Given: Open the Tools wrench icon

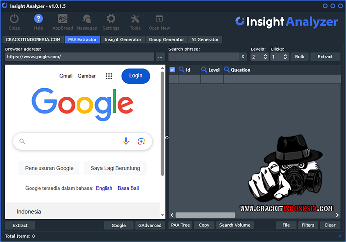Looking at the screenshot, I should tap(135, 19).
